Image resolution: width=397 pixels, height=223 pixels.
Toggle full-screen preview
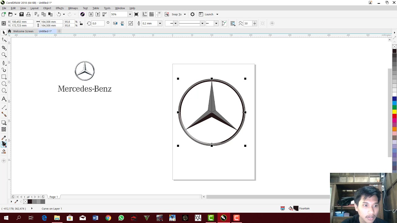tap(136, 14)
